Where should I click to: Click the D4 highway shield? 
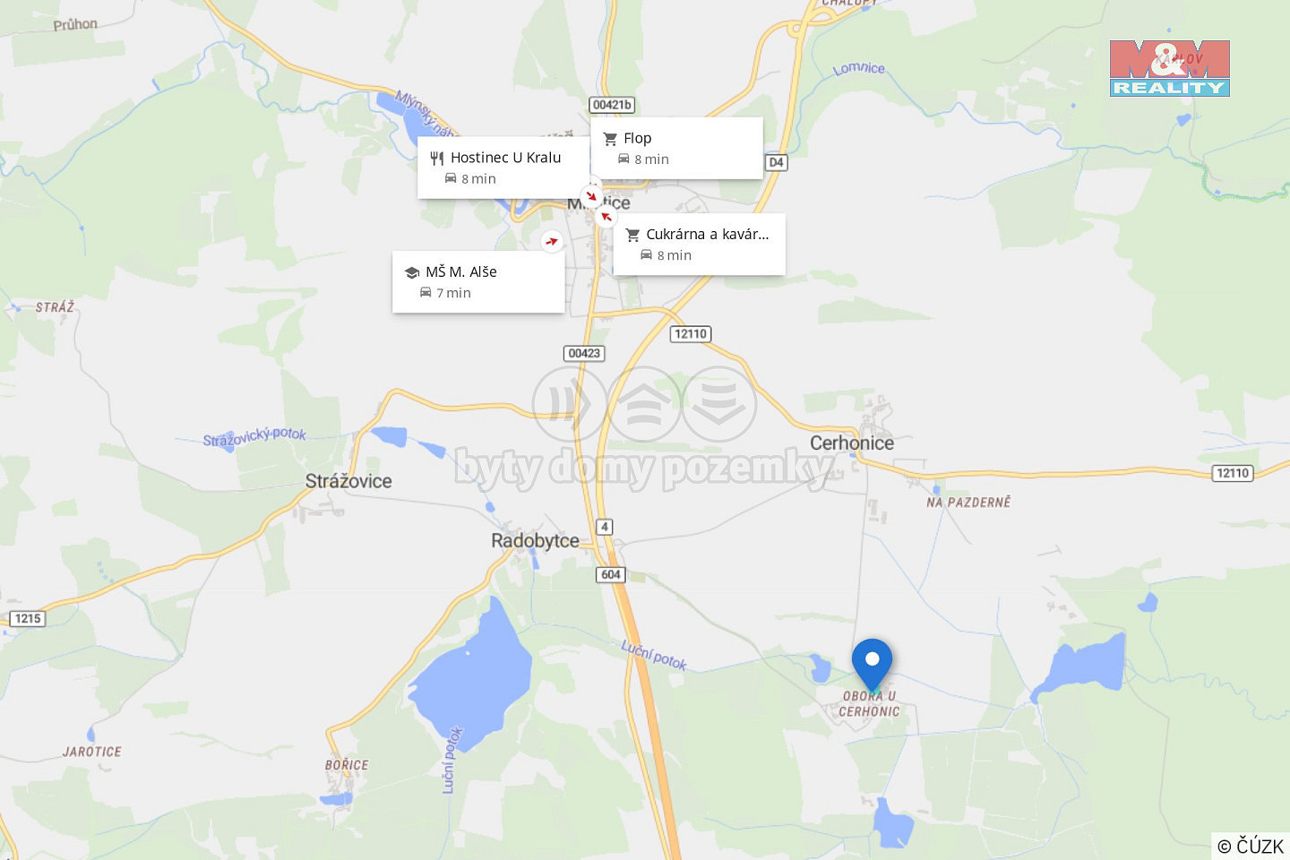click(x=776, y=162)
